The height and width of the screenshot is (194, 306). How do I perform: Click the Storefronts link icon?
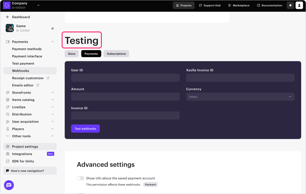[x=8, y=93]
